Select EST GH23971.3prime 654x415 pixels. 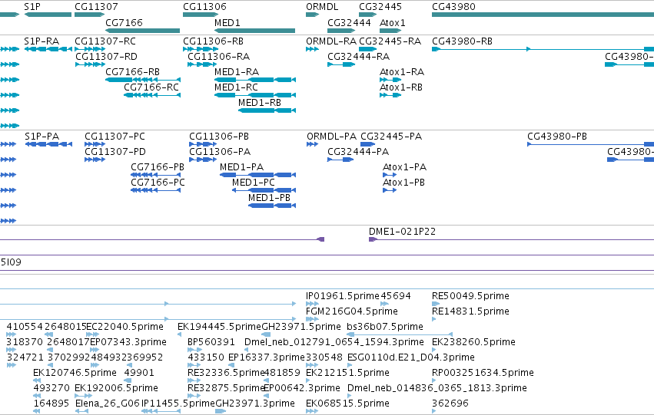click(x=255, y=403)
